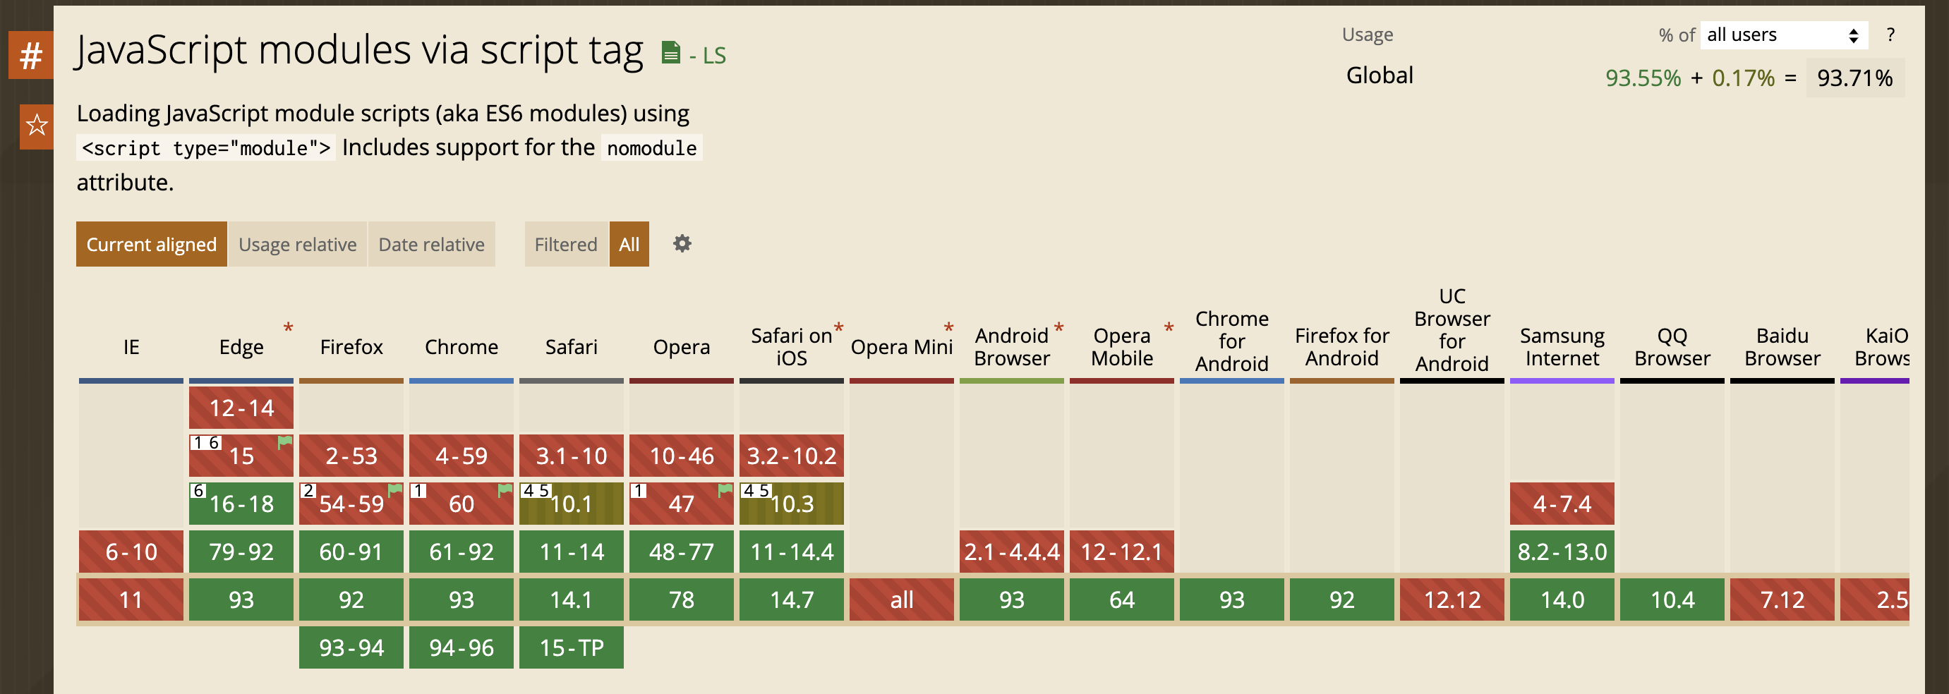The width and height of the screenshot is (1949, 694).
Task: Open the settings gear icon
Action: (x=682, y=243)
